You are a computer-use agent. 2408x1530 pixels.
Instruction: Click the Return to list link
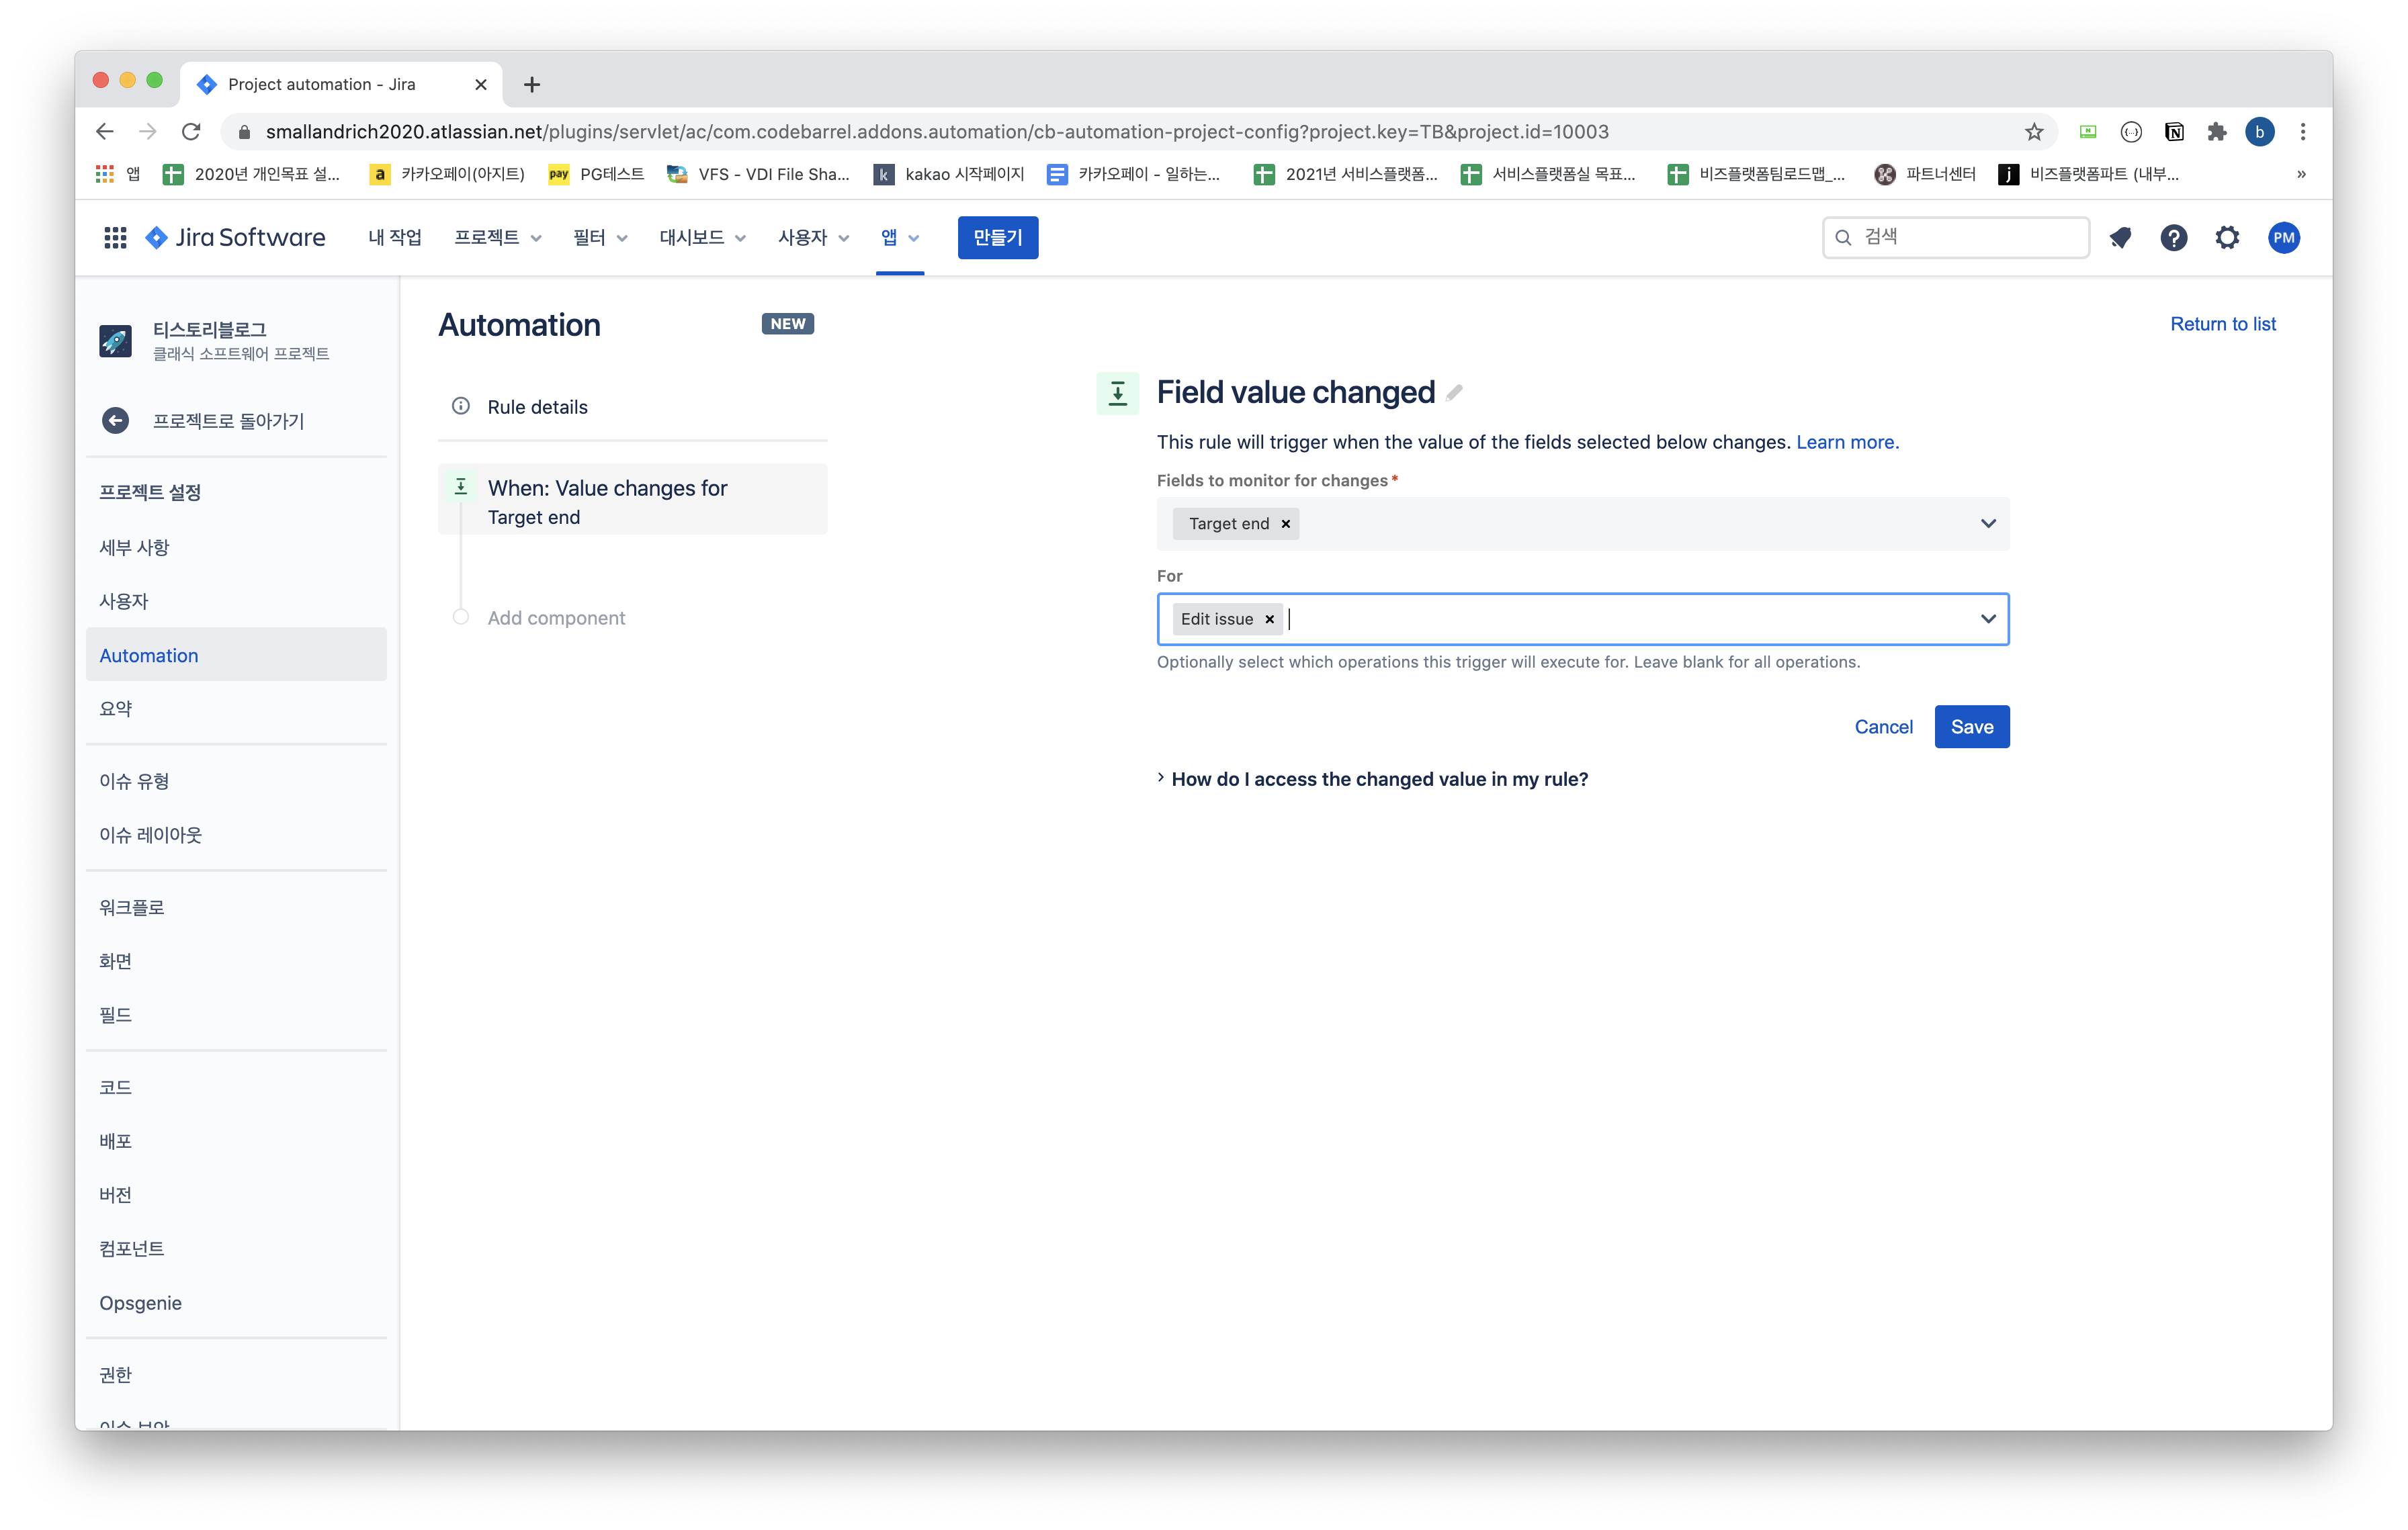(x=2222, y=324)
